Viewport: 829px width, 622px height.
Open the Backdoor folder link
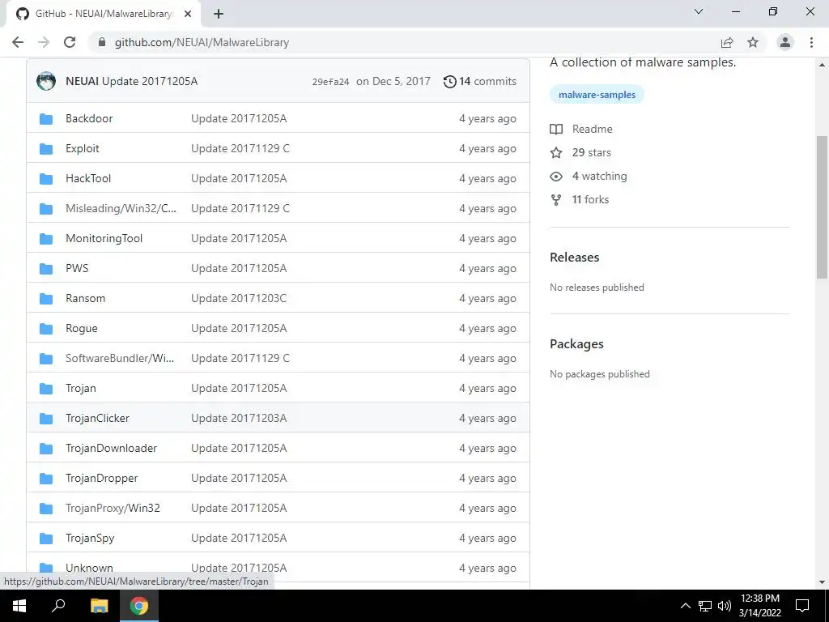pos(89,118)
